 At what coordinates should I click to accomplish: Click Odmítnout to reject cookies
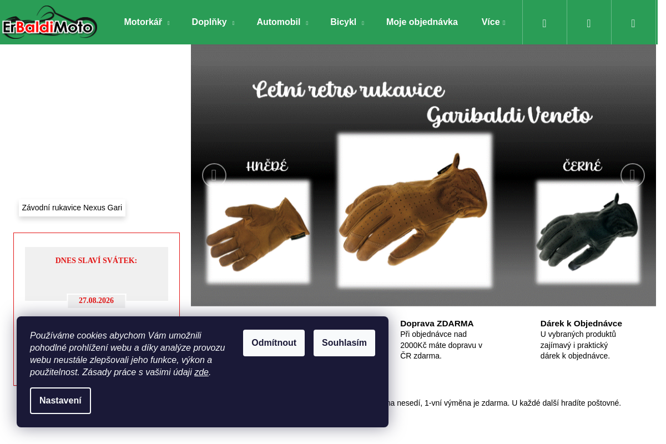pyautogui.click(x=274, y=343)
